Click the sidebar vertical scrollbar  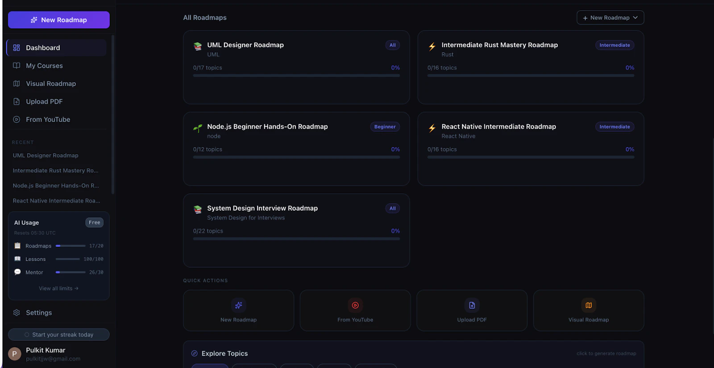click(x=113, y=114)
